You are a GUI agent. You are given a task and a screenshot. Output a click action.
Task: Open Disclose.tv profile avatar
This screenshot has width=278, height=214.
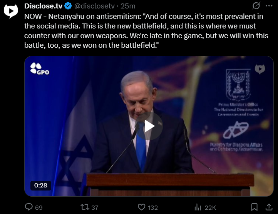(x=11, y=11)
